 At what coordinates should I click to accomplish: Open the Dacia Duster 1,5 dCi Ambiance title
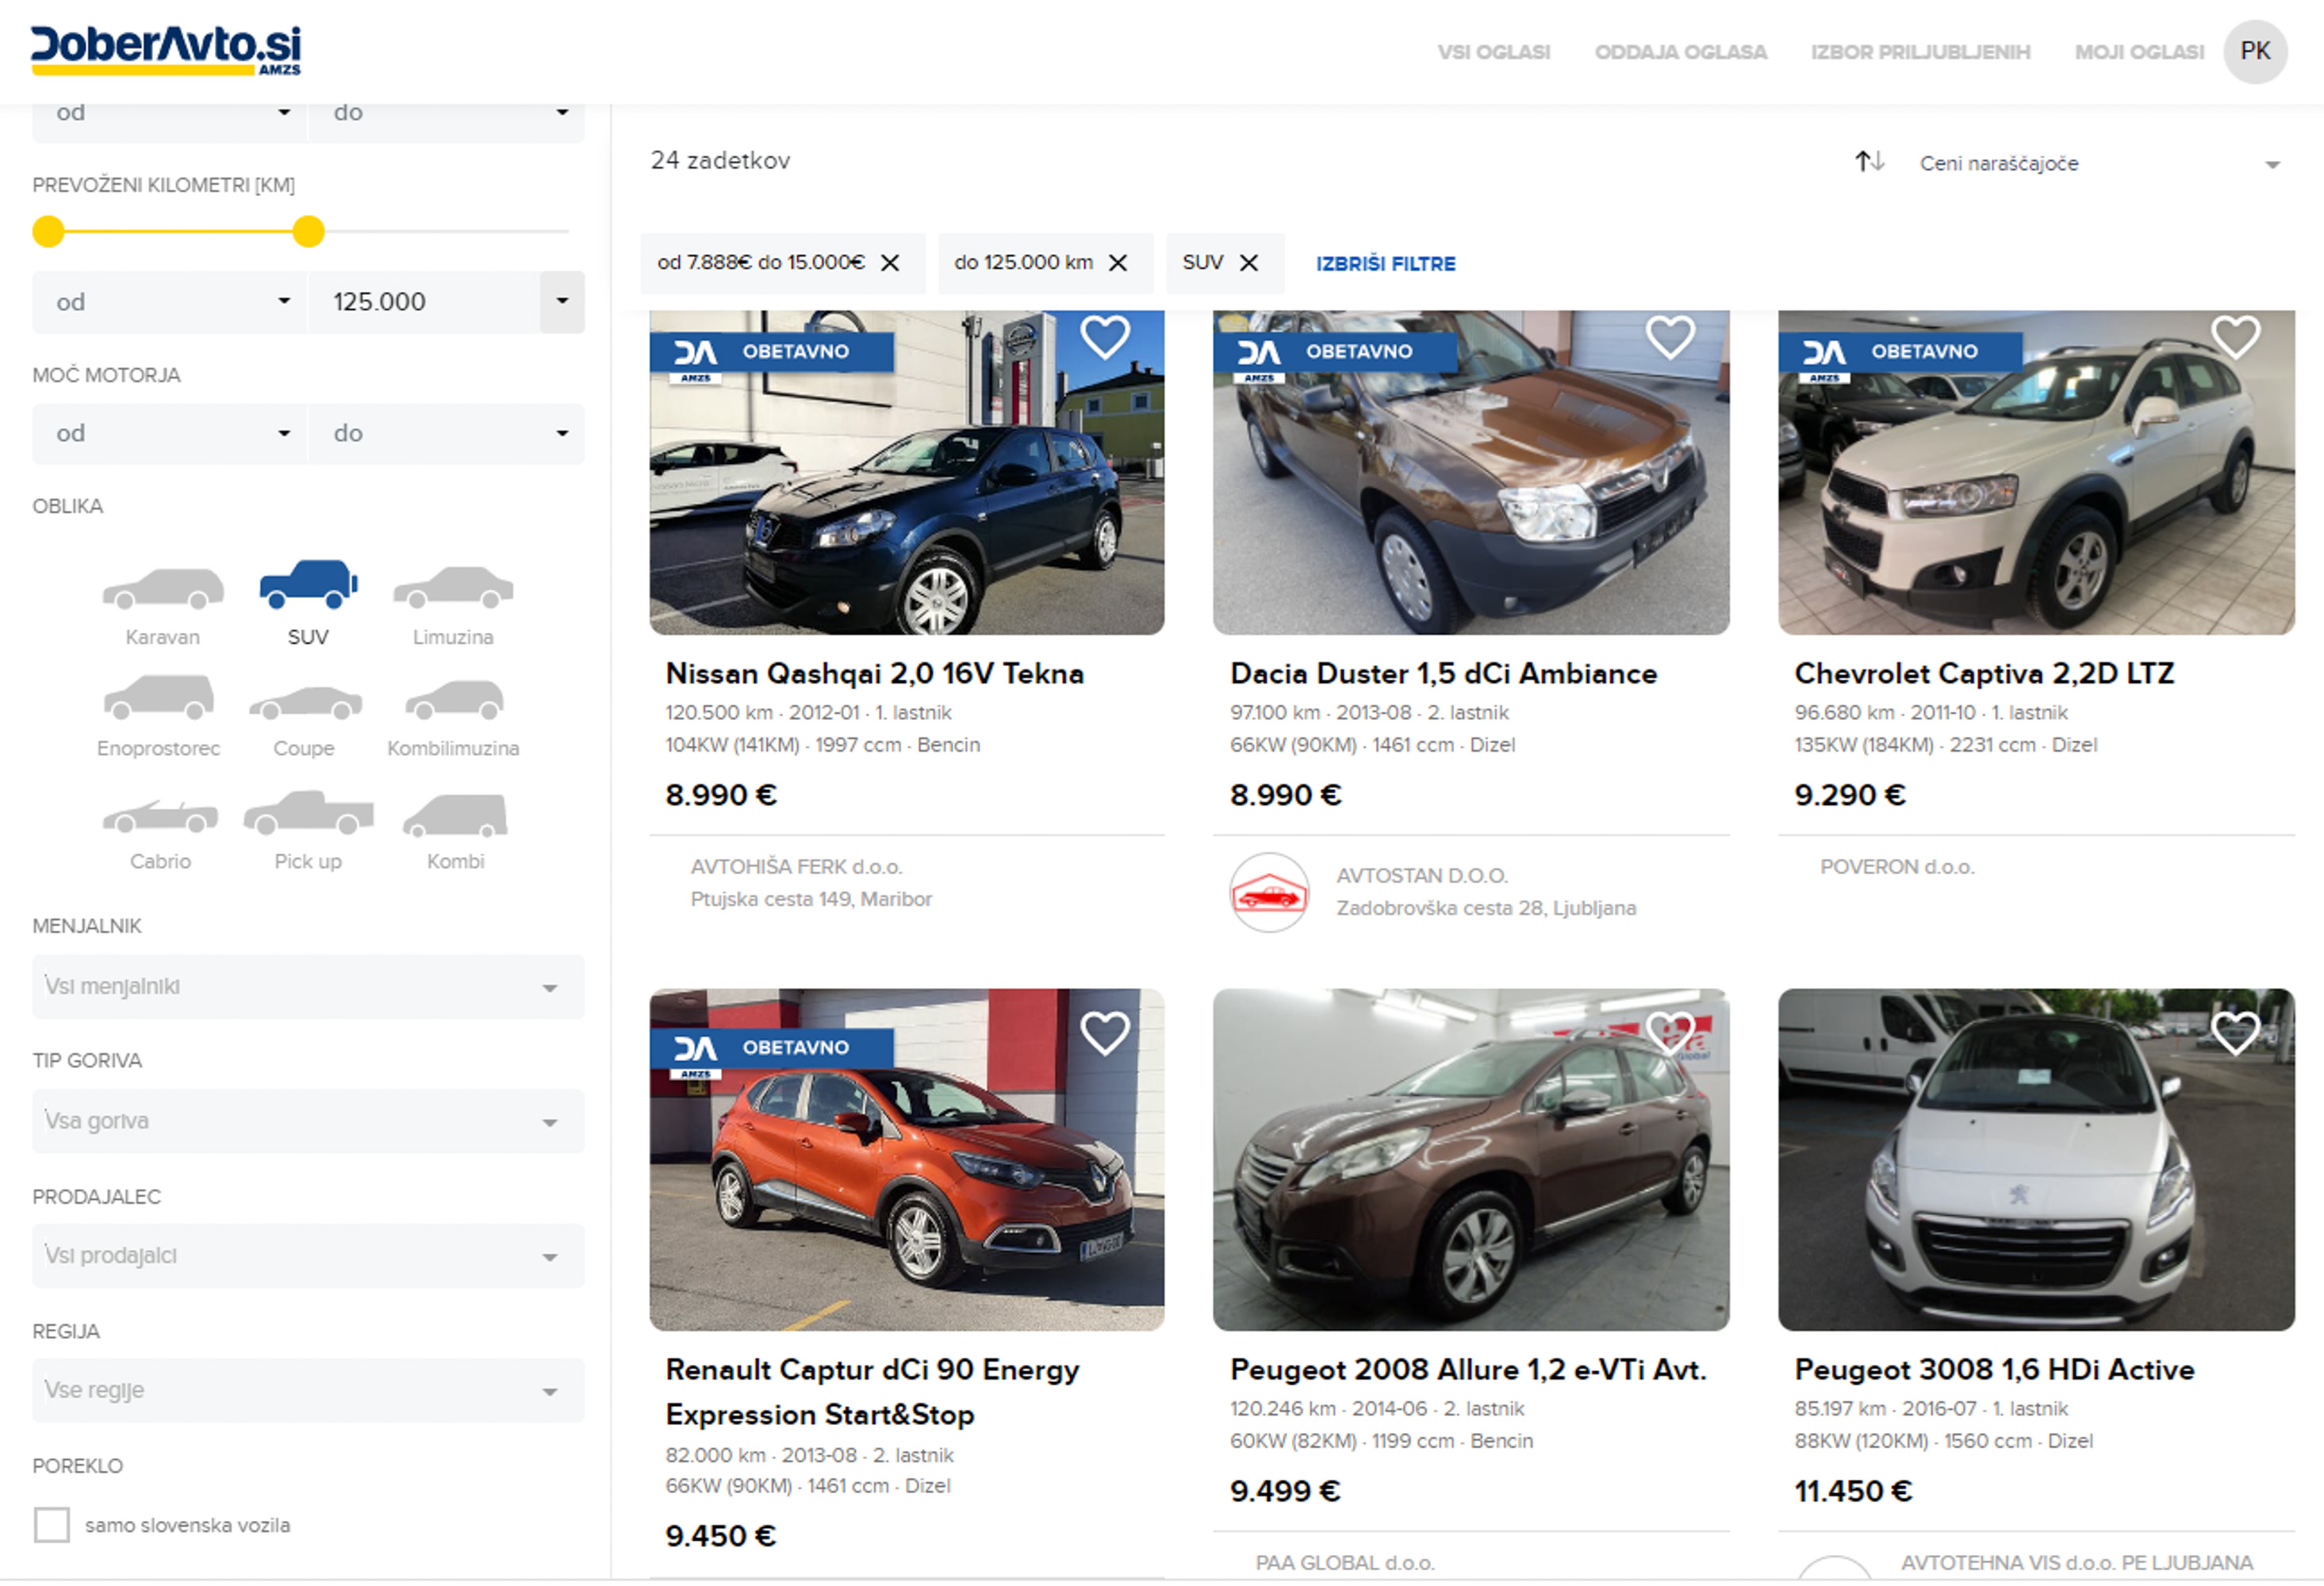point(1443,674)
